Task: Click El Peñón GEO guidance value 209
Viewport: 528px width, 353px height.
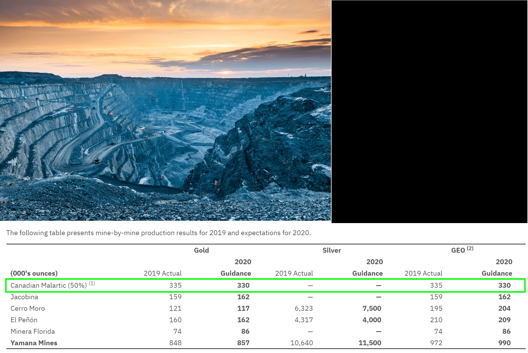Action: 504,320
